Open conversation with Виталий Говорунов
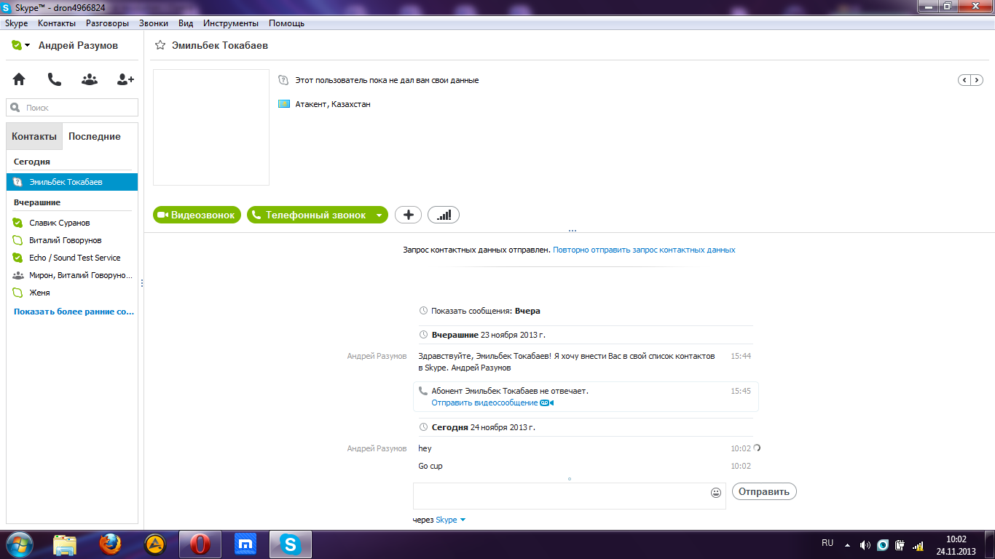 tap(72, 240)
